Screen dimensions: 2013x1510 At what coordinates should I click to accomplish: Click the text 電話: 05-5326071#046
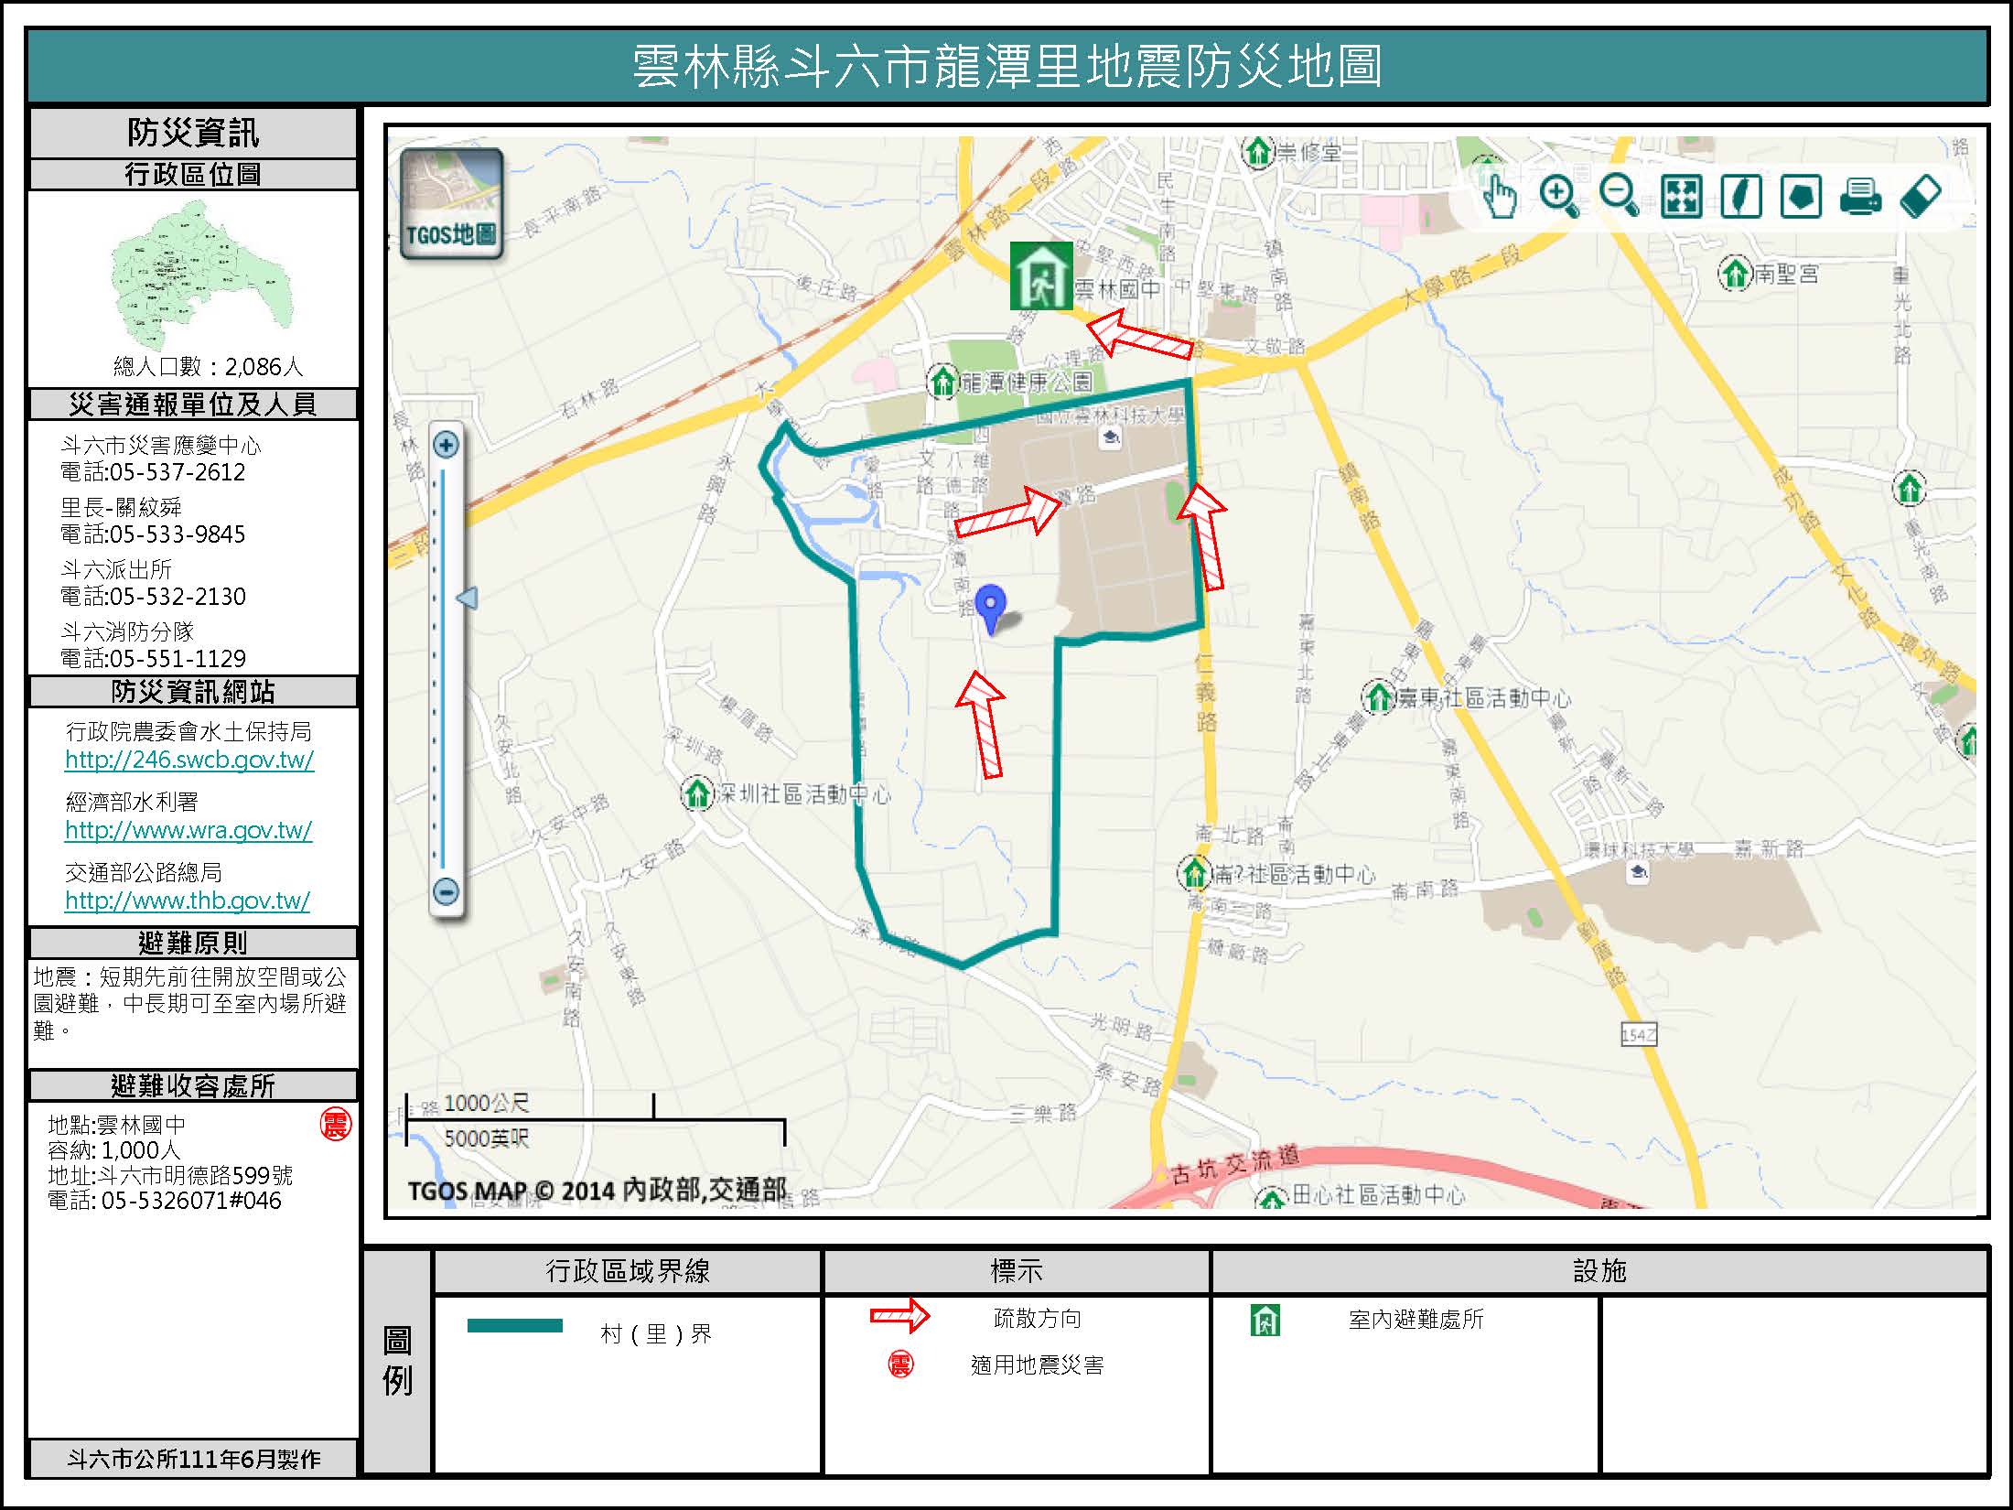[x=165, y=1201]
